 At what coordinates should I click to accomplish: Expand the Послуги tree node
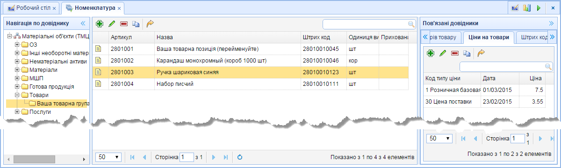coord(17,112)
